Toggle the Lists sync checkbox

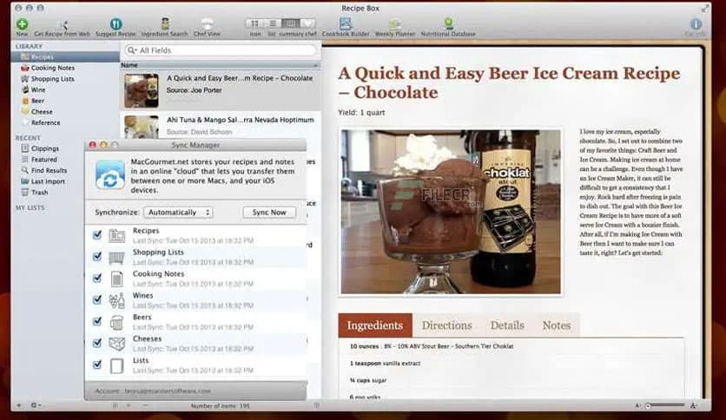(96, 365)
